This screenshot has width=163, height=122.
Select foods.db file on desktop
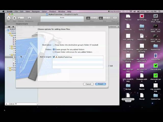point(128,27)
